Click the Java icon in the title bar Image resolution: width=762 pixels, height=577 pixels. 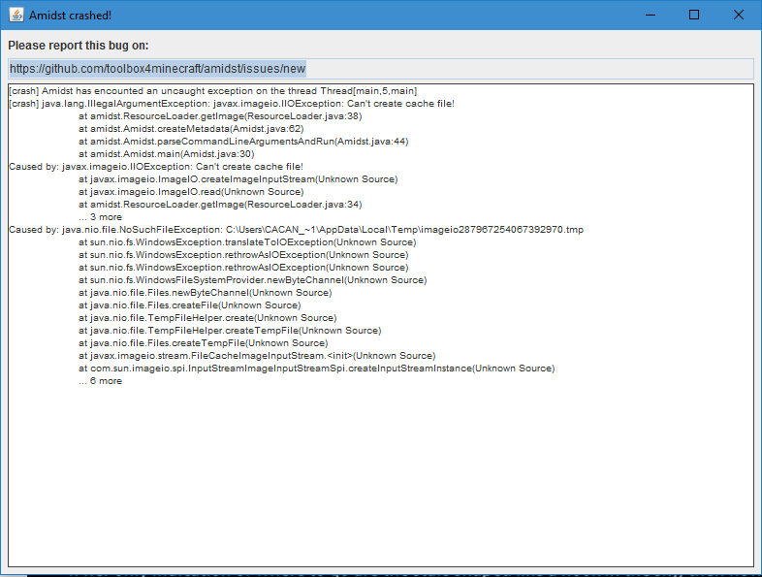click(16, 16)
